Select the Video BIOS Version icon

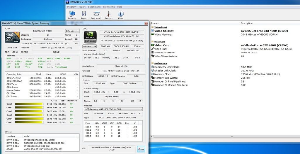152,52
